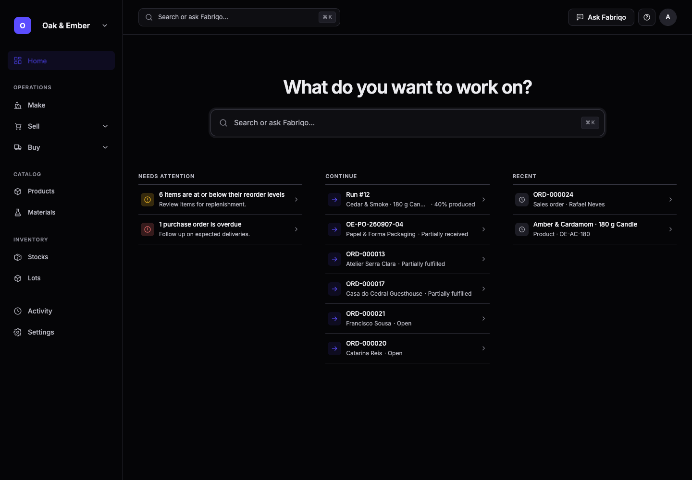Expand the Buy submenu chevron
Image resolution: width=692 pixels, height=480 pixels.
click(x=105, y=147)
